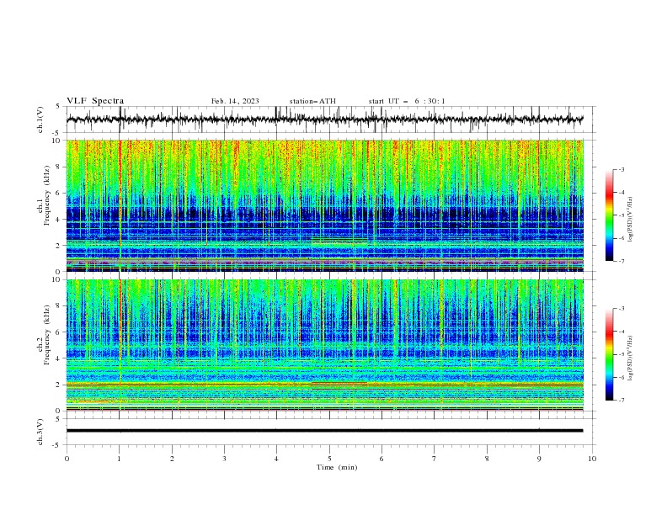Click the log(PSD) label beside ch.1 colorbar
This screenshot has width=667, height=515.
coord(631,220)
